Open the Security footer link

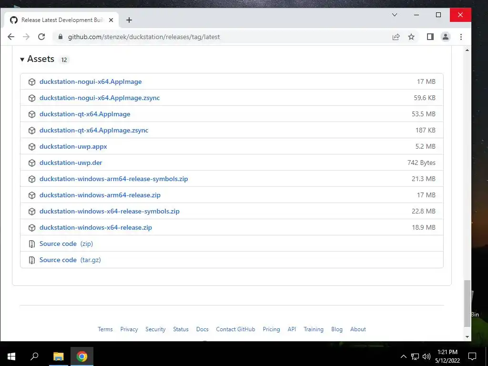pos(155,329)
